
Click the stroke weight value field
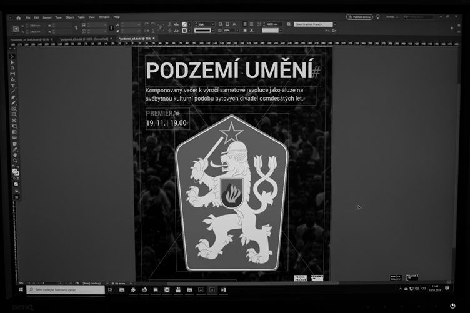tap(204, 24)
